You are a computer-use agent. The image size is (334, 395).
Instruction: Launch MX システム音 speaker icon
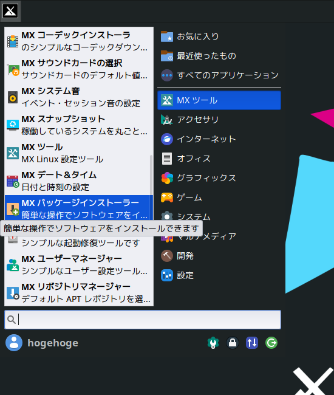[x=13, y=97]
